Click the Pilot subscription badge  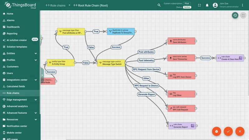[x=187, y=3]
